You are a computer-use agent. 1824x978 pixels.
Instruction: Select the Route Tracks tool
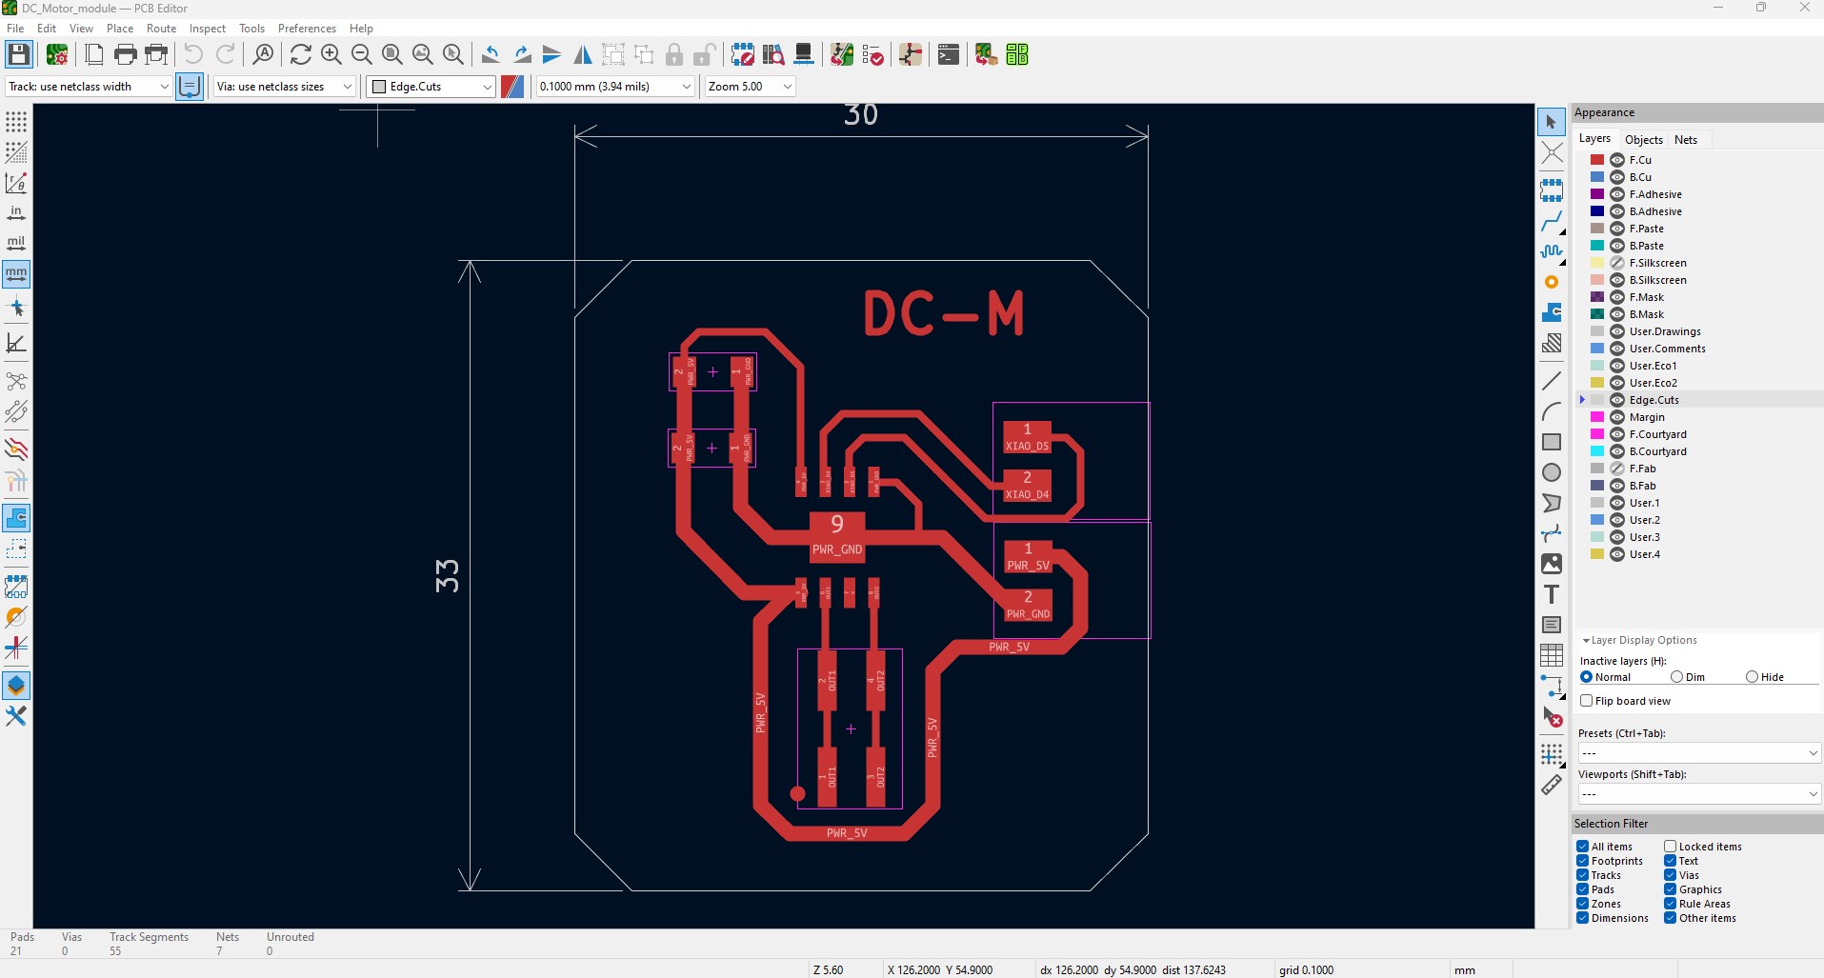click(x=1552, y=221)
